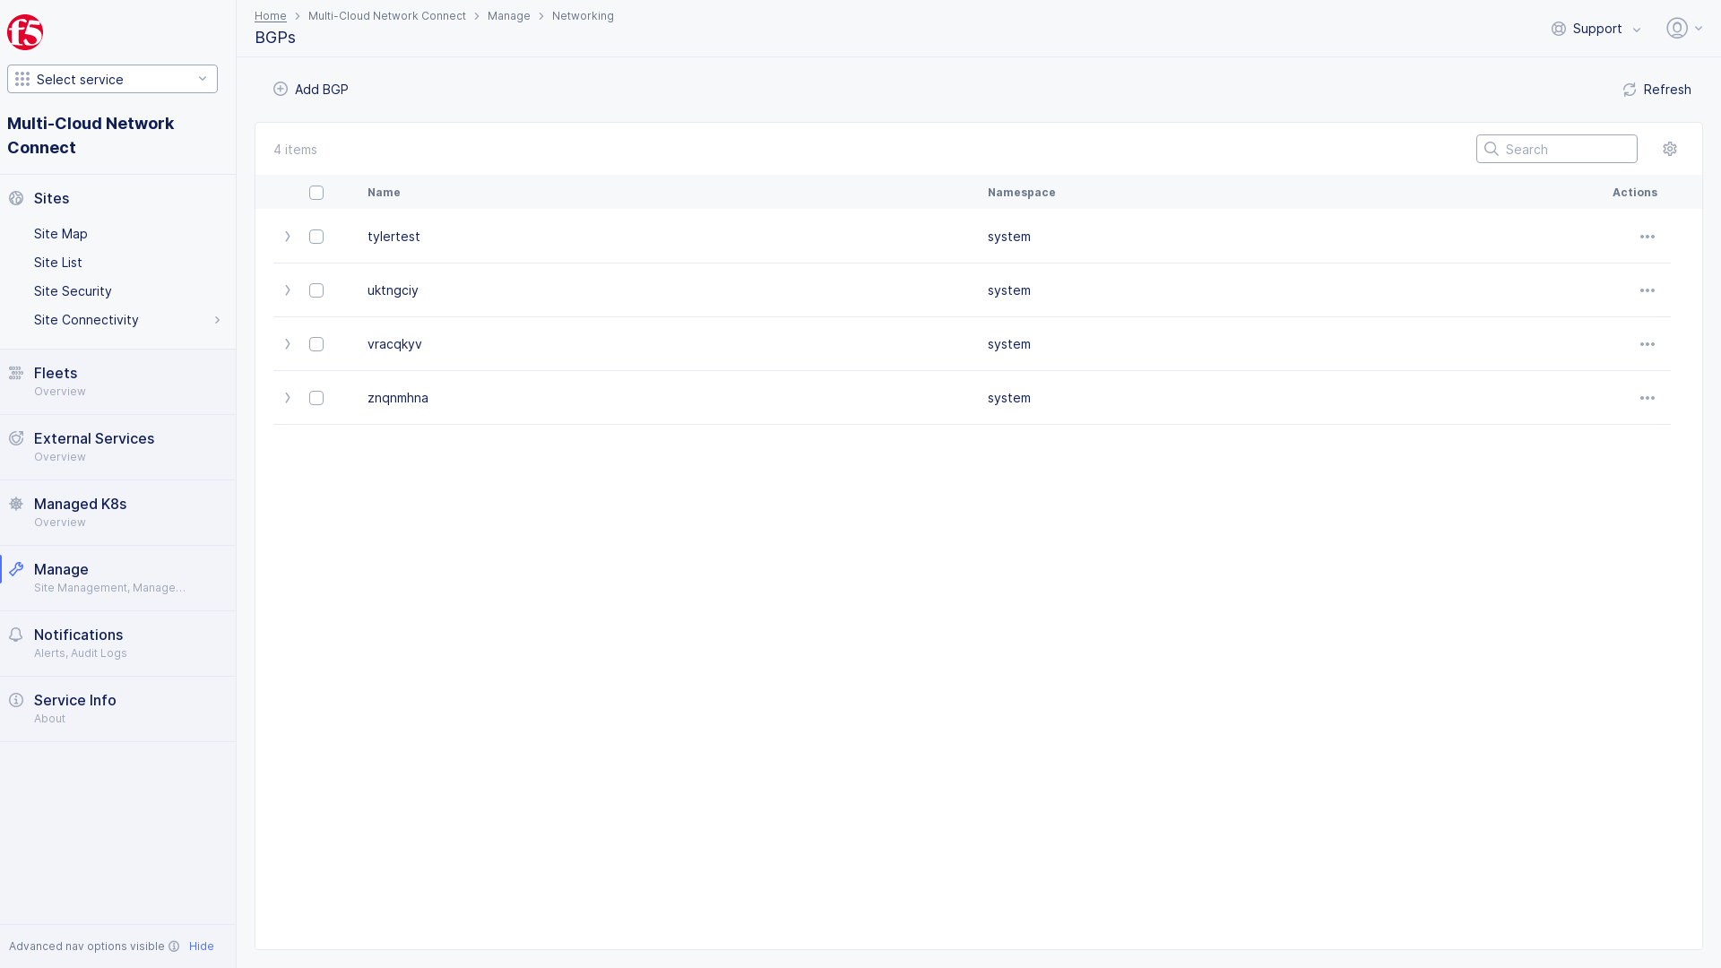Click the F5 logo icon
This screenshot has width=1721, height=968.
[25, 32]
